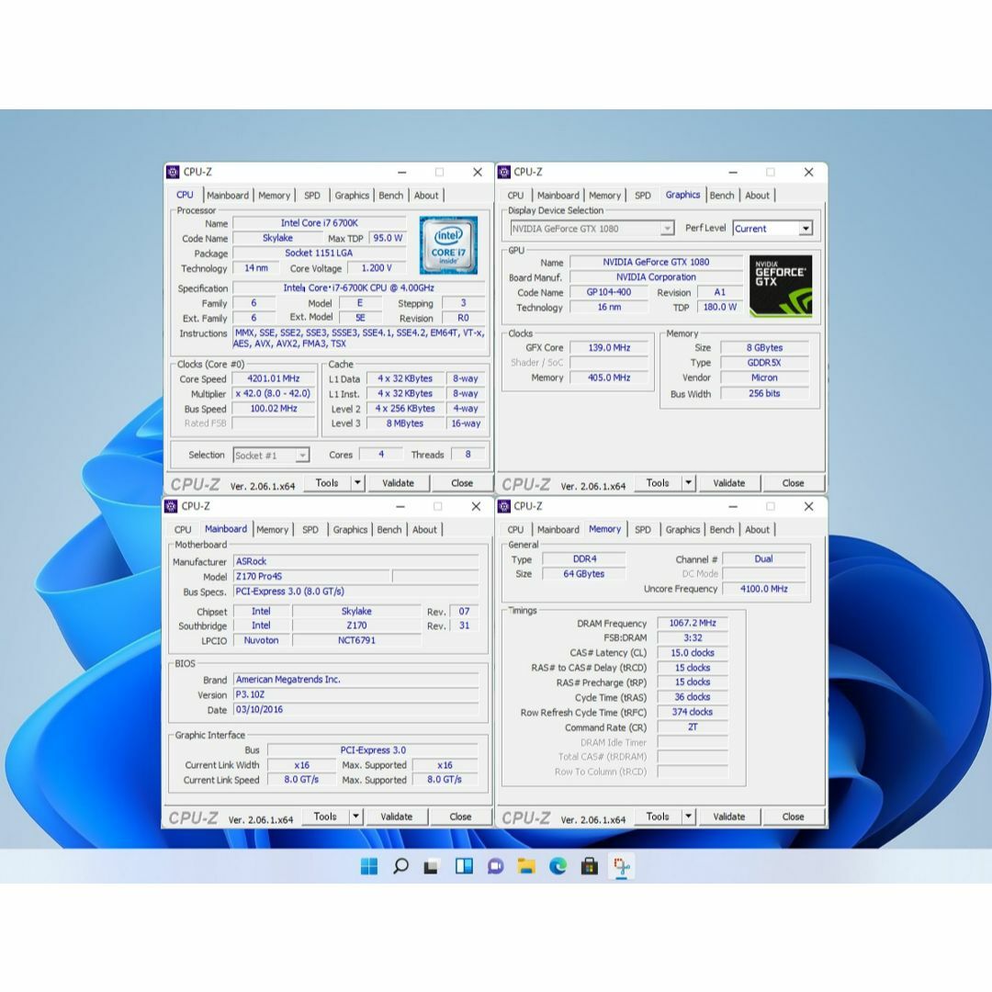The width and height of the screenshot is (992, 992).
Task: Open Tools dropdown arrow in Memory window
Action: [688, 817]
